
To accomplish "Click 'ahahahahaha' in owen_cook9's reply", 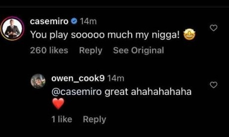I will (x=161, y=92).
